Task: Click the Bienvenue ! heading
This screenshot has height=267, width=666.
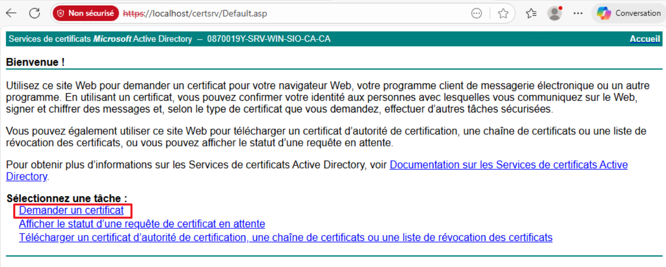Action: click(x=35, y=62)
